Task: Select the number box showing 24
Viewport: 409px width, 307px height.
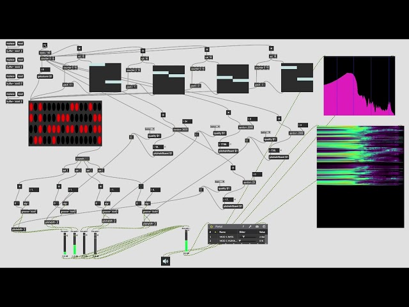Action: pos(187,122)
